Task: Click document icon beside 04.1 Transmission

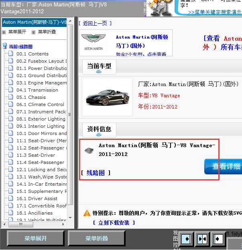Action: [11, 90]
